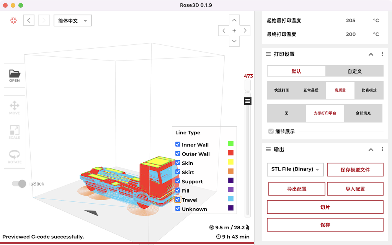Pan the view right with the right chevron

(x=245, y=31)
